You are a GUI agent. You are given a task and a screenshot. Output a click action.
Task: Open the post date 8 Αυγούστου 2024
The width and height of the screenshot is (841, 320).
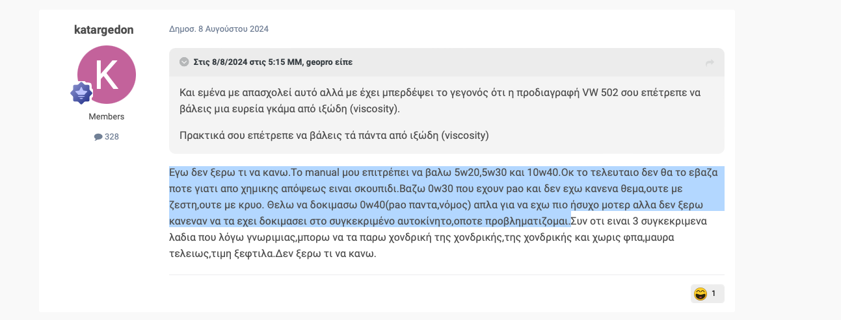(219, 29)
